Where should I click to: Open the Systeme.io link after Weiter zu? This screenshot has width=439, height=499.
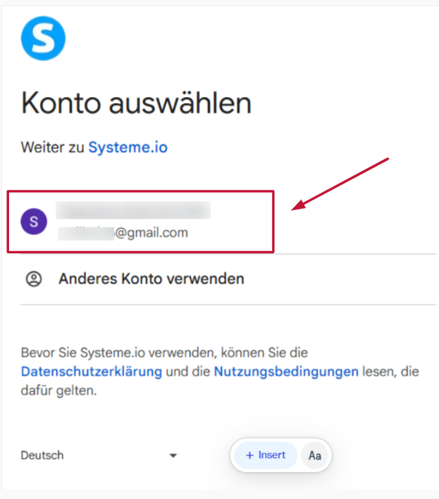coord(128,147)
